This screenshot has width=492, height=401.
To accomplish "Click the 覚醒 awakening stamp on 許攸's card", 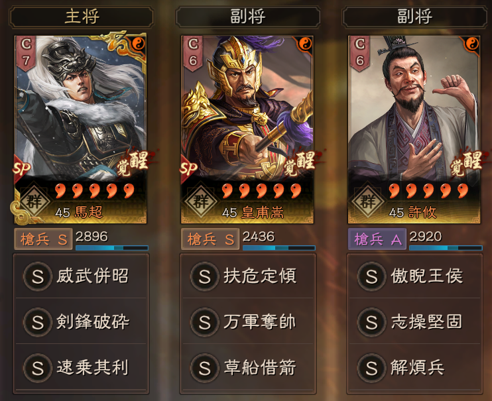I will [x=466, y=162].
